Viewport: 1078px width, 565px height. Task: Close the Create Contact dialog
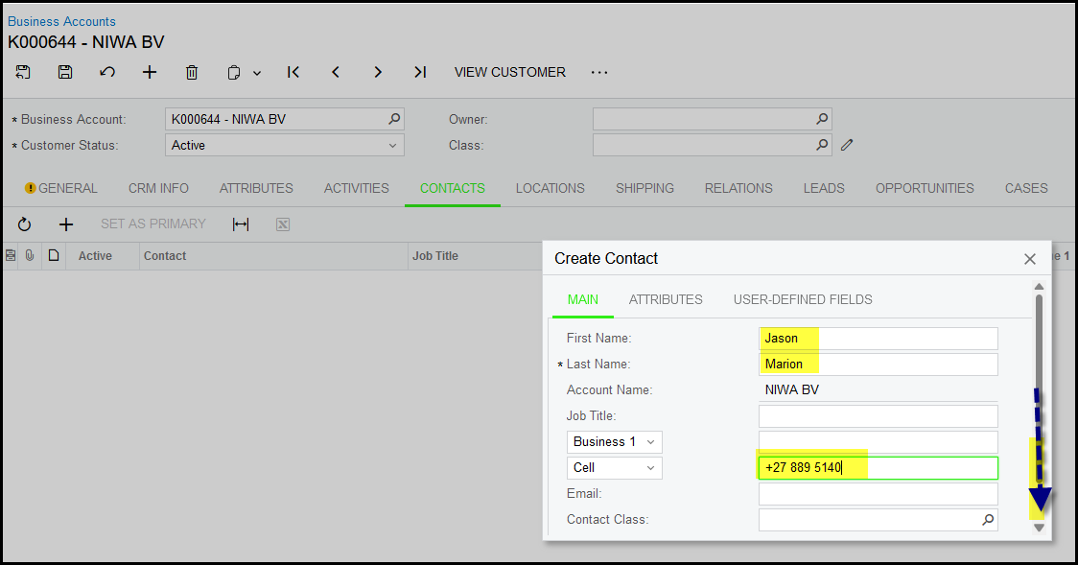[x=1030, y=259]
